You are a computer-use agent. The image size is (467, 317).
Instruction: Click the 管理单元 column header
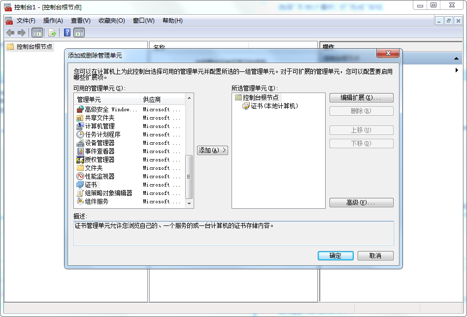107,99
